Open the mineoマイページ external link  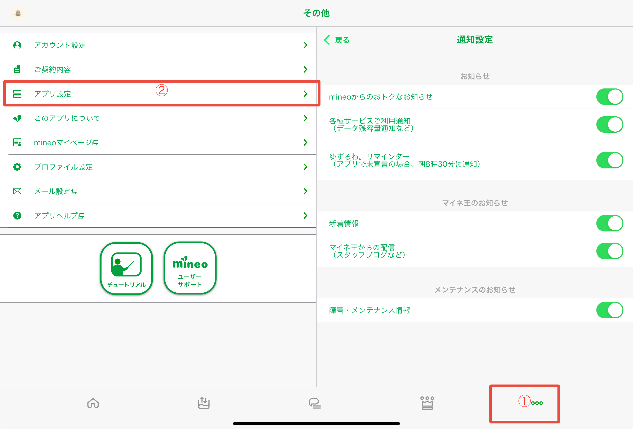(x=66, y=142)
